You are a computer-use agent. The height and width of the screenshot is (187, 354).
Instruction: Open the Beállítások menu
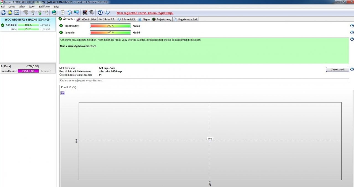point(45,6)
